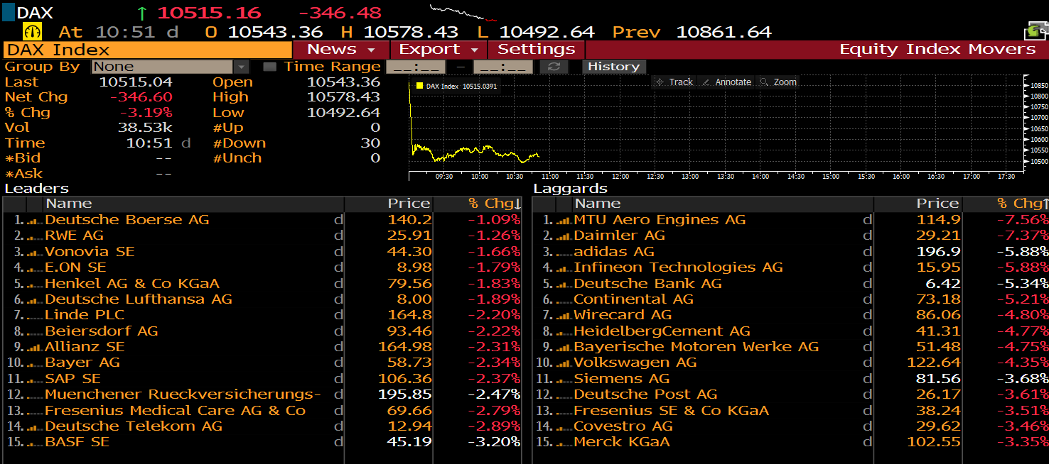
Task: Click the #Down value 30
Action: pyautogui.click(x=370, y=143)
